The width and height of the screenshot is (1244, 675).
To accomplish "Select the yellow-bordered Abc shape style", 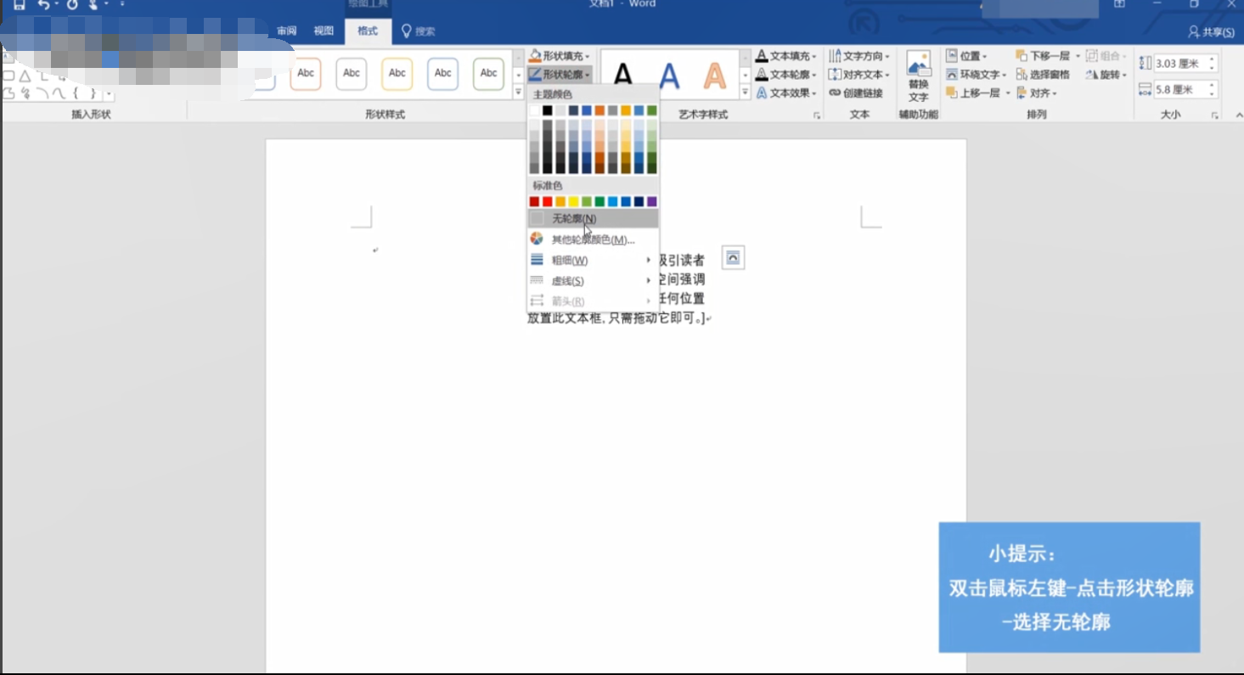I will 397,73.
